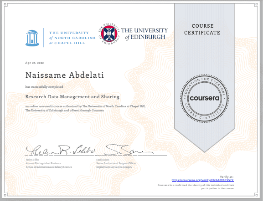Click 'of NORTH CAROLINA' wordmark line

[72, 38]
